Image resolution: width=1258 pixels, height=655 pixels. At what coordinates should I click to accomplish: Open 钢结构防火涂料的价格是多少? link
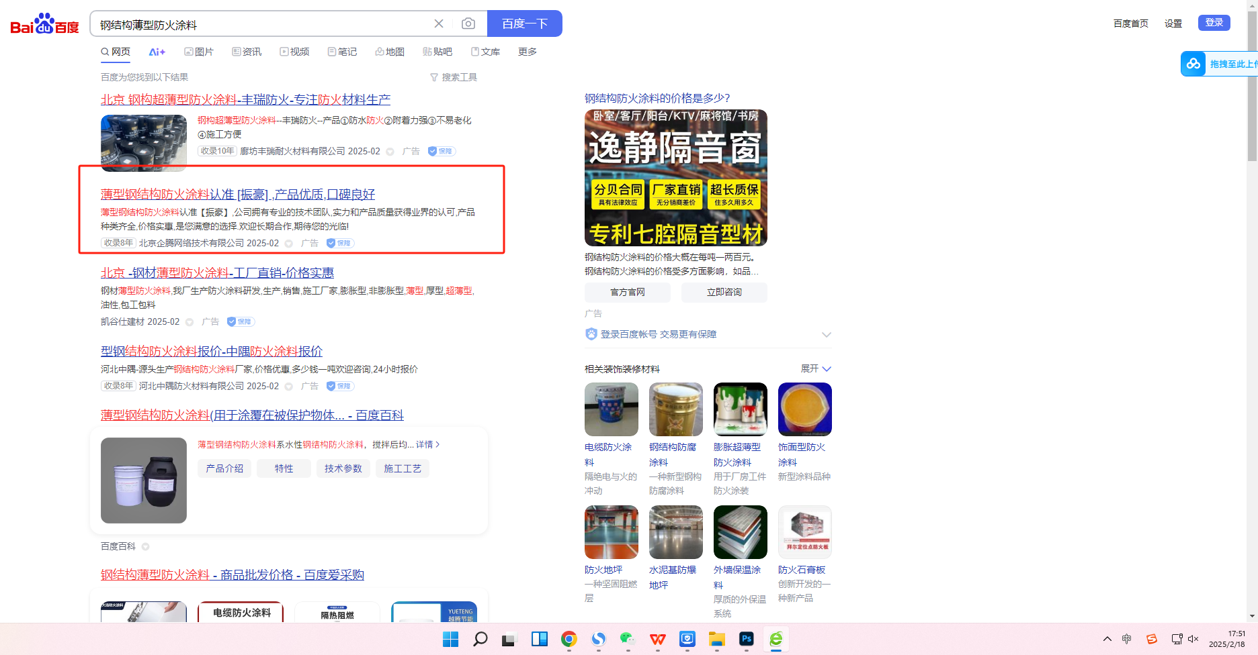657,99
